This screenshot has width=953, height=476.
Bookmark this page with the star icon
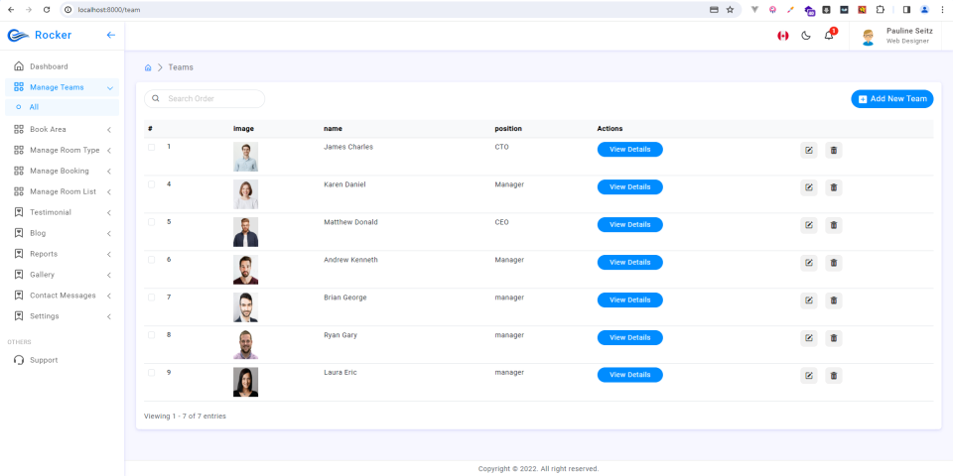tap(730, 10)
